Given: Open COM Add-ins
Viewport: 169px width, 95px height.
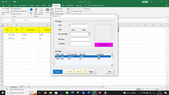Looking at the screenshot, I should 41,11.
